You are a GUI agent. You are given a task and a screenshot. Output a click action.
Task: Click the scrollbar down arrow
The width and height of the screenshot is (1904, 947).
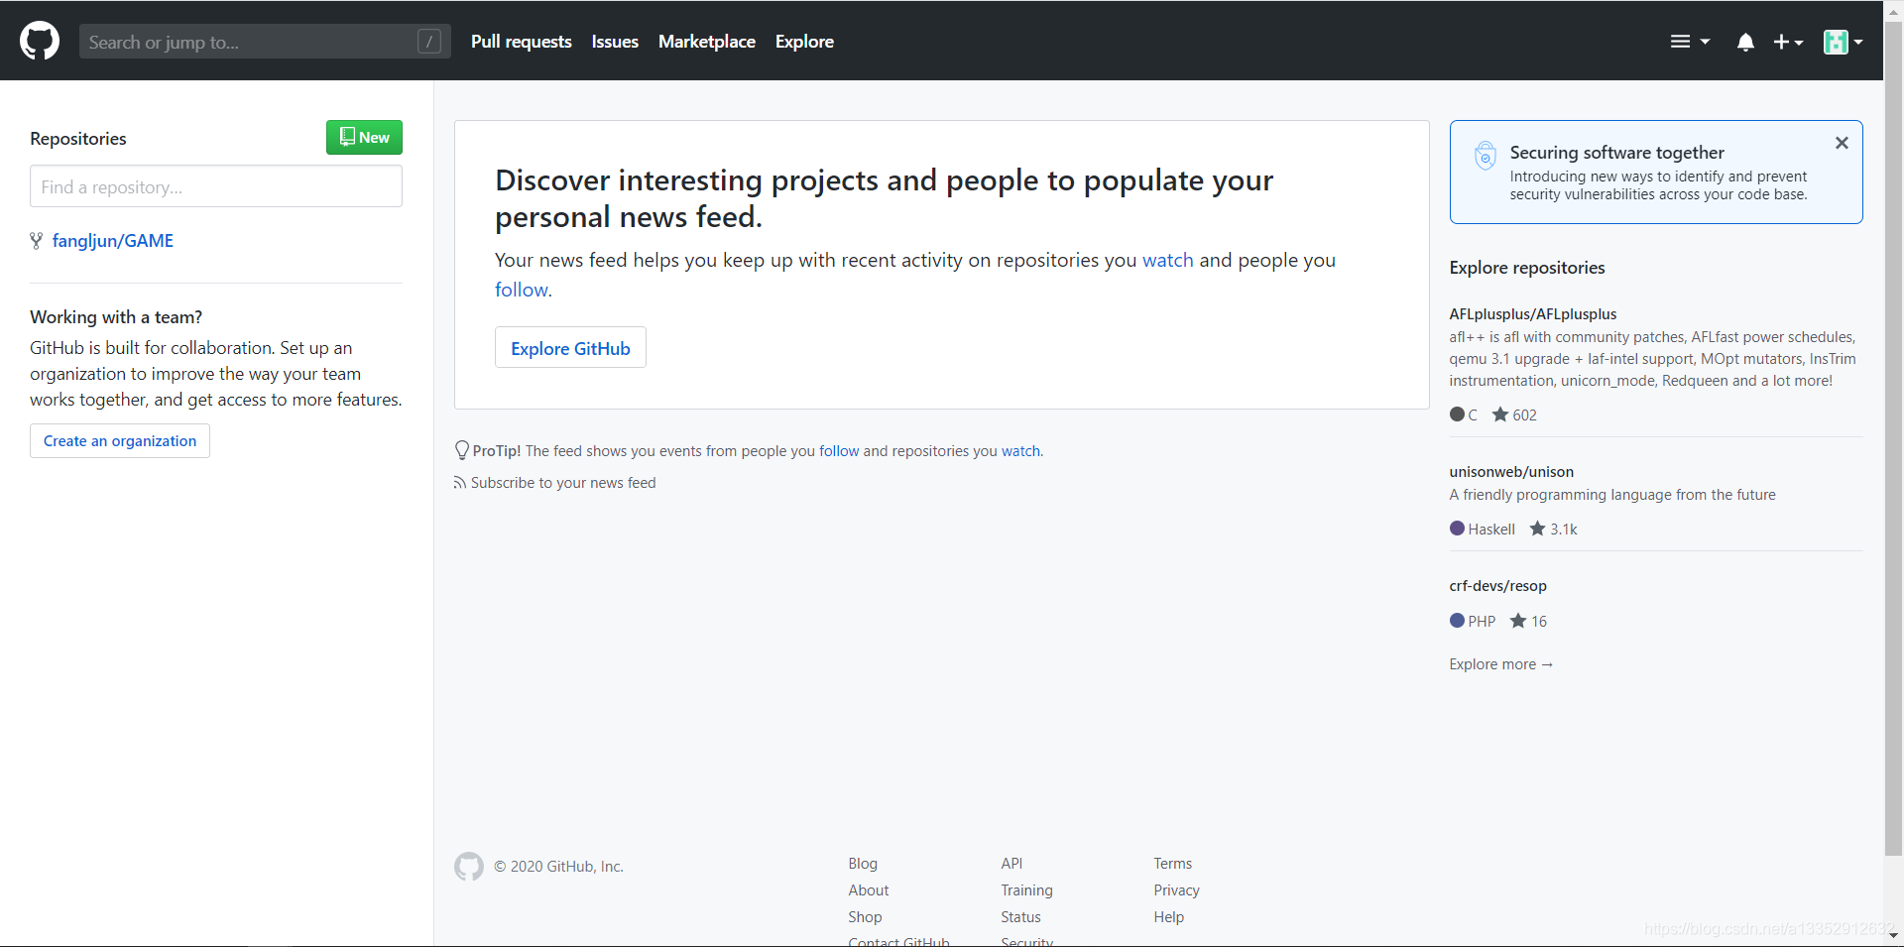point(1893,936)
